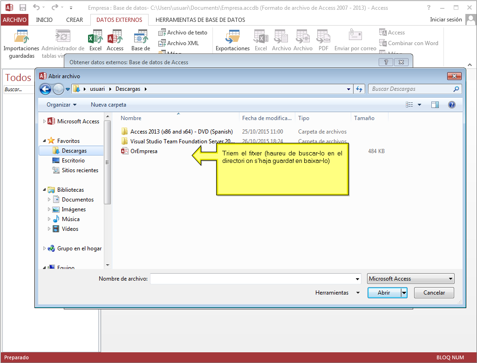Switch to HERRAMIENTAS DE BASE DE DATOS tab
Image resolution: width=477 pixels, height=363 pixels.
[200, 20]
